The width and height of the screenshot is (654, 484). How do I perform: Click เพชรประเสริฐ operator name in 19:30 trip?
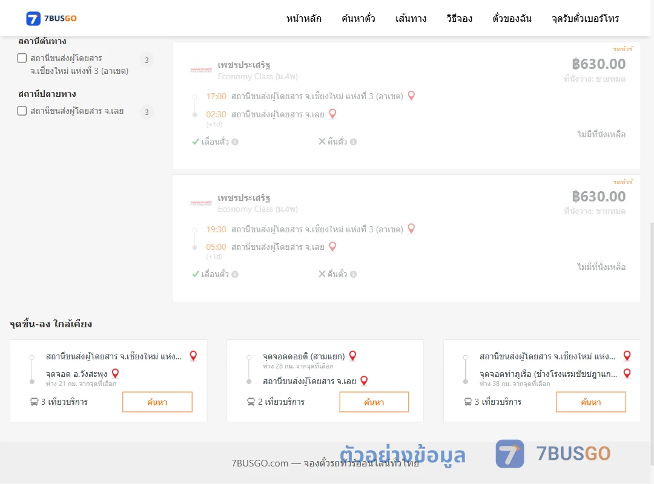[x=244, y=198]
